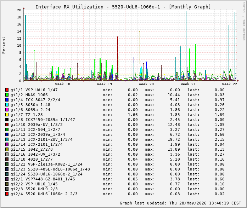Click the legend label gi1/13 ICX-2101-ZUV_1/3/4
247x208 pixels.
(x=41, y=139)
